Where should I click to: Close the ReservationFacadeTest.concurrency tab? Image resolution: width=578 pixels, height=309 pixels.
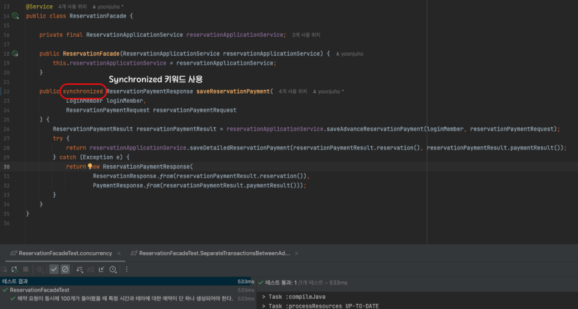(x=119, y=253)
